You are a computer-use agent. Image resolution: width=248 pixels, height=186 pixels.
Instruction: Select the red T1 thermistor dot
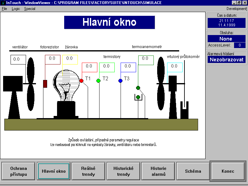82,81
